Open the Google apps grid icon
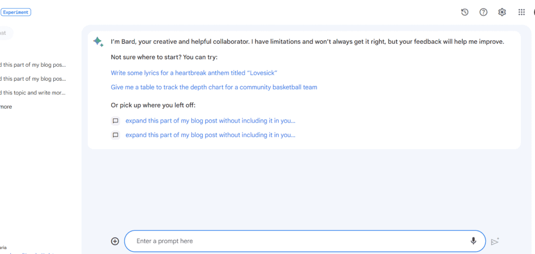This screenshot has width=535, height=254. click(521, 13)
